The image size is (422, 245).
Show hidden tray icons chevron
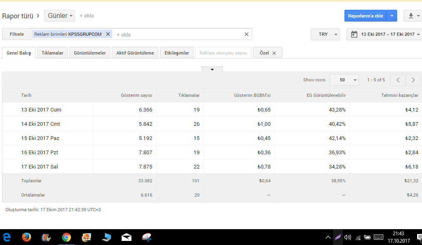328,237
